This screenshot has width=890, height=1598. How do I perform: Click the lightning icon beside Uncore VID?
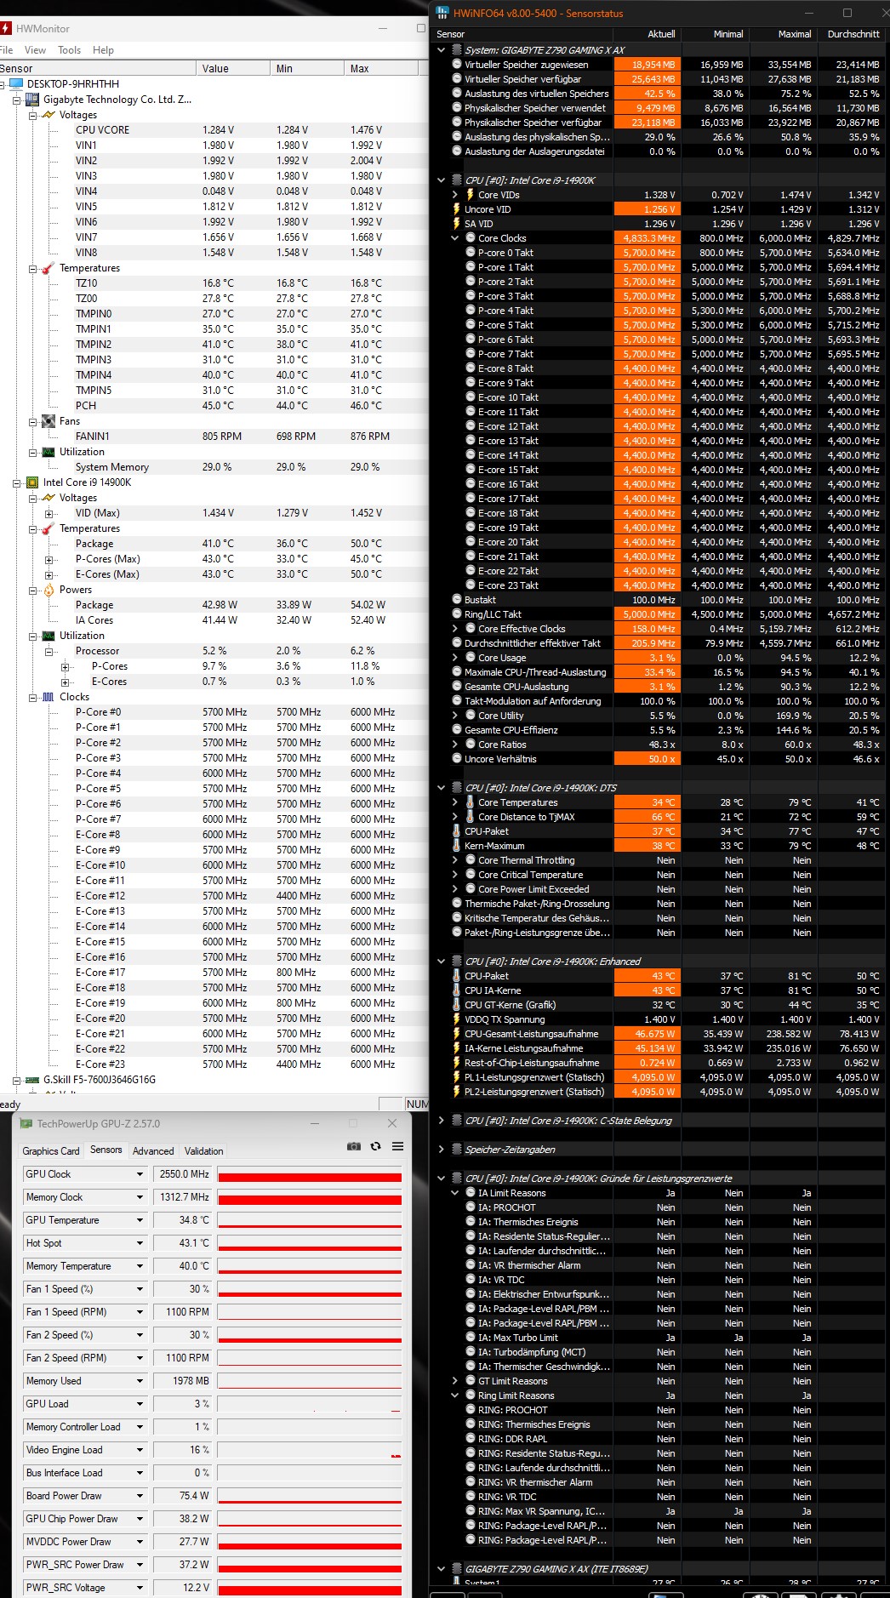(x=457, y=209)
